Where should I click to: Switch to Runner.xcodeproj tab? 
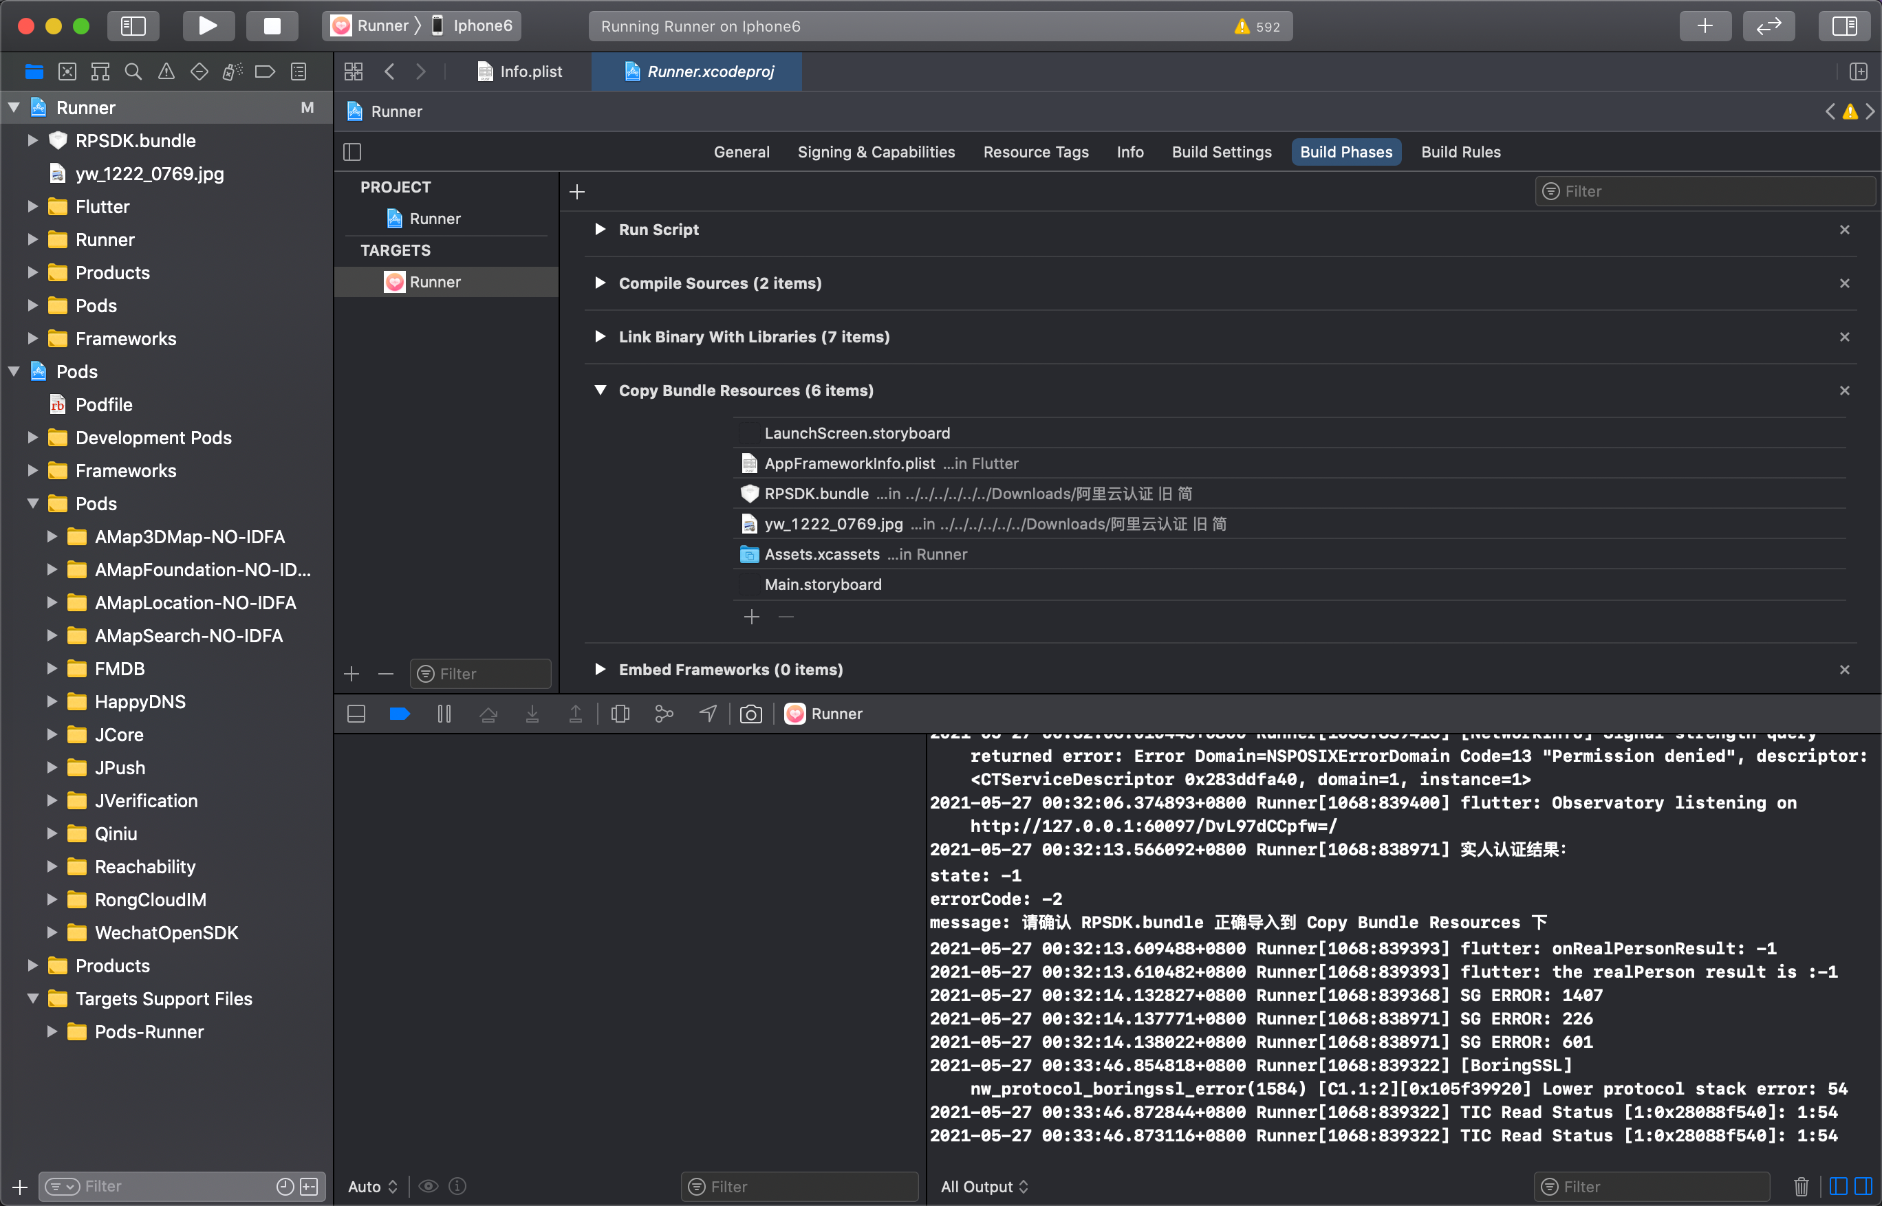[x=697, y=72]
